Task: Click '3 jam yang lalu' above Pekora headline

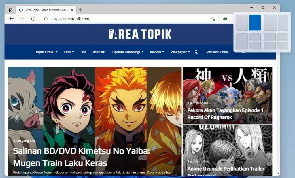Action: [x=198, y=103]
